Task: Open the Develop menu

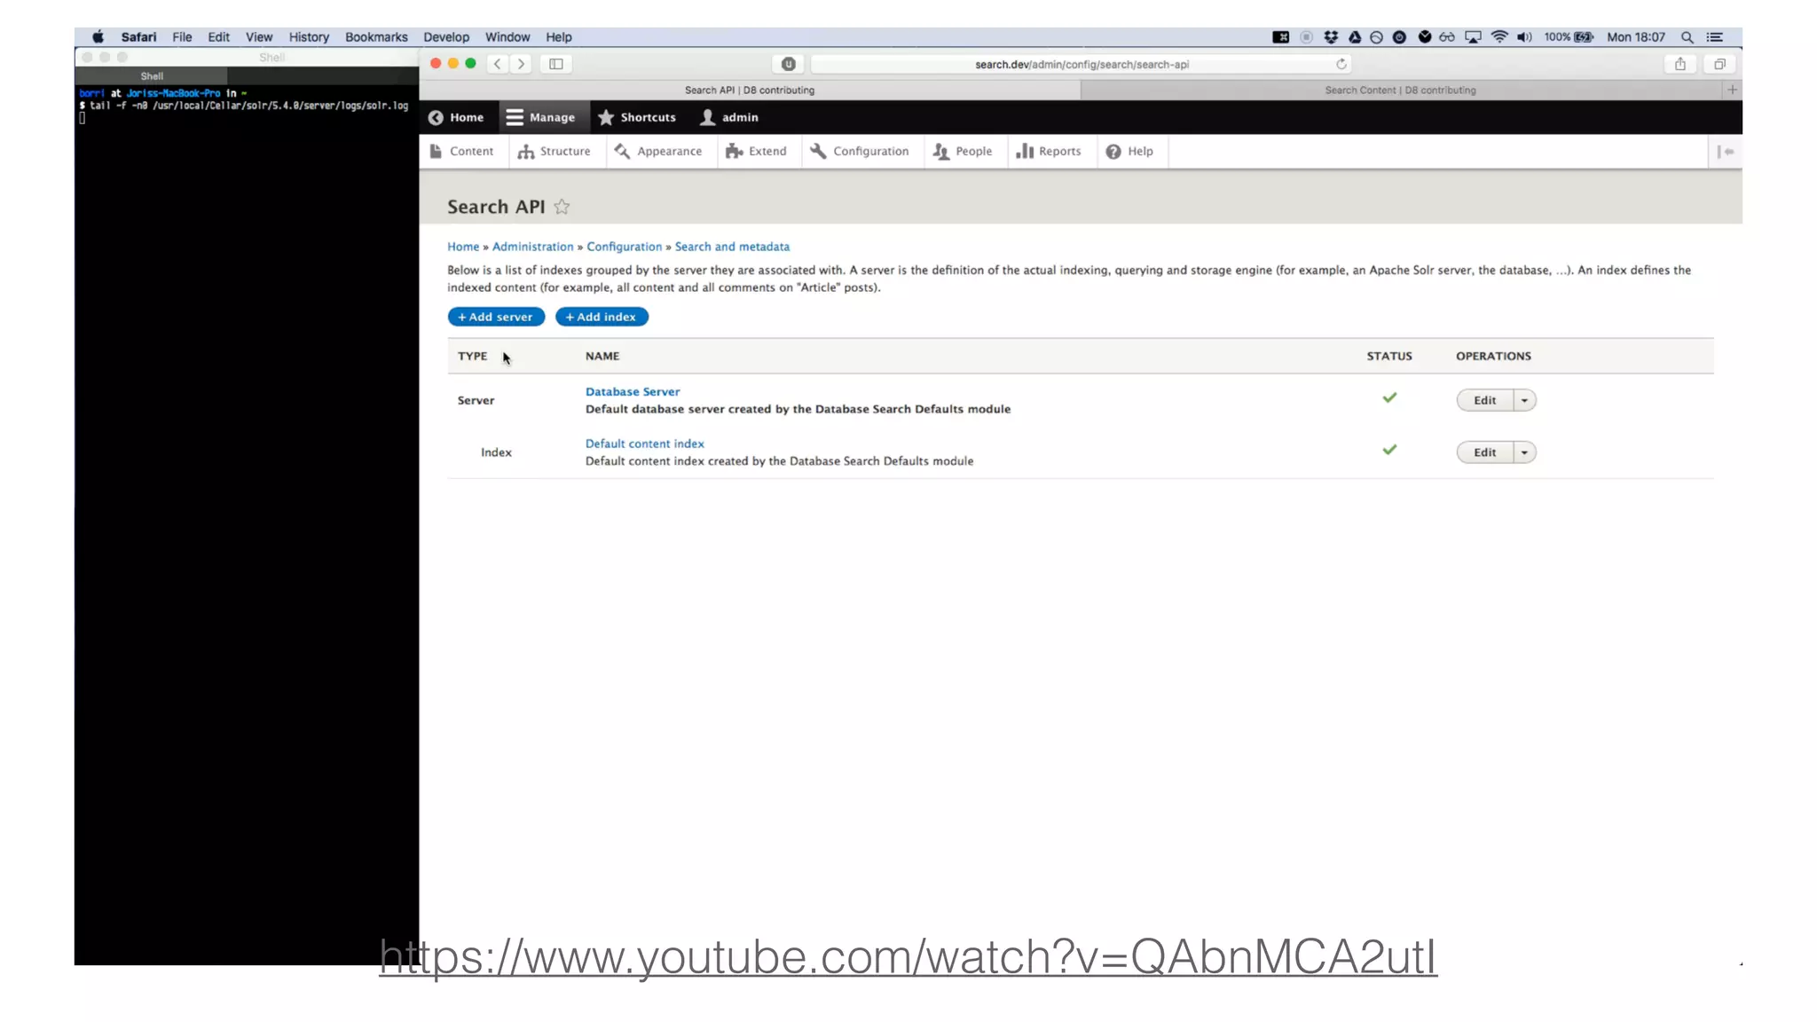Action: (446, 37)
